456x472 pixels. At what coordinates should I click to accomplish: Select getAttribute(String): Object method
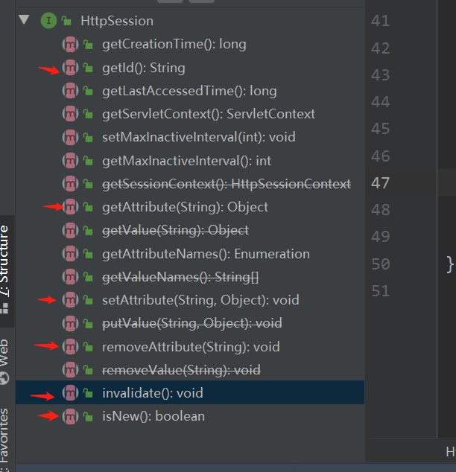point(185,207)
